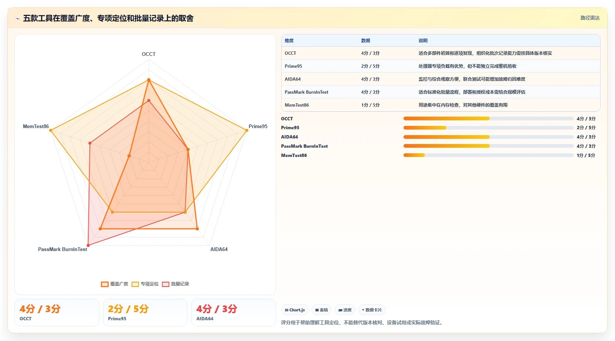Click the OCCT description starting 适合多部件初筛
The image size is (615, 341).
[x=485, y=53]
